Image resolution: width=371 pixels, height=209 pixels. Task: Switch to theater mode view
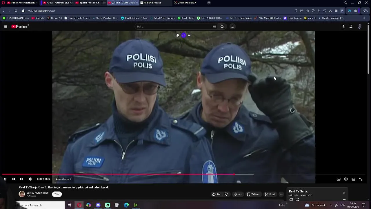pyautogui.click(x=353, y=179)
